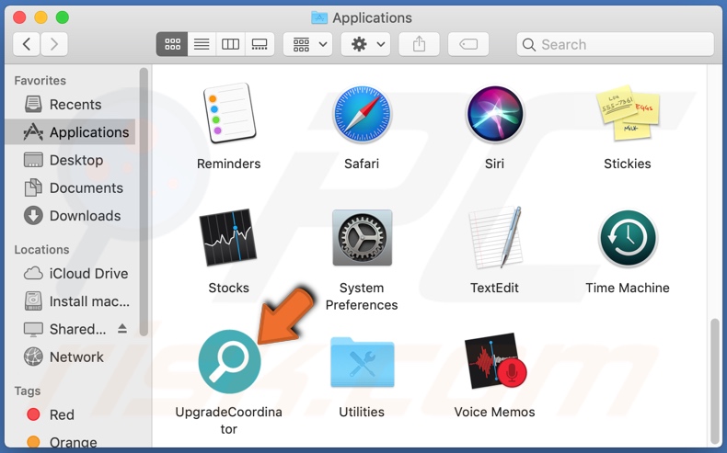
Task: Select the Utilities folder icon
Action: click(x=362, y=363)
